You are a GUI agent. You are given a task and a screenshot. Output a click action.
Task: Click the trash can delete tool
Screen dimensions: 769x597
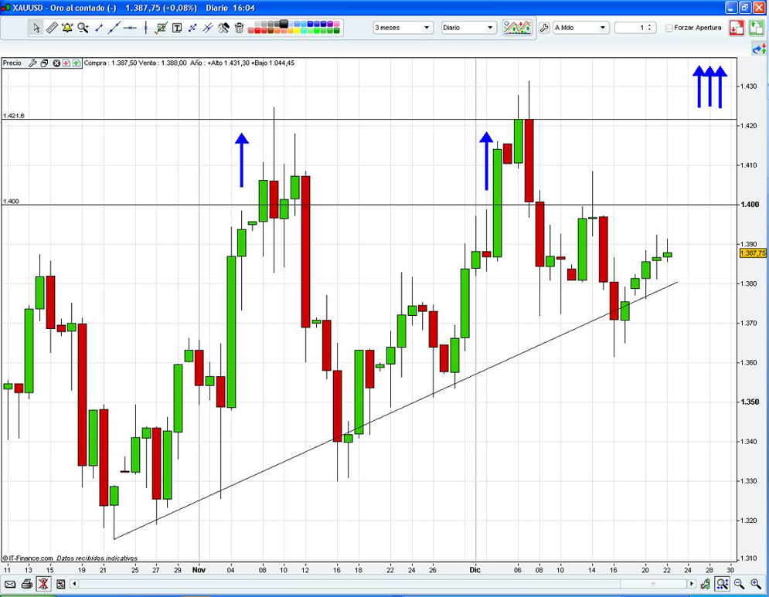point(239,28)
